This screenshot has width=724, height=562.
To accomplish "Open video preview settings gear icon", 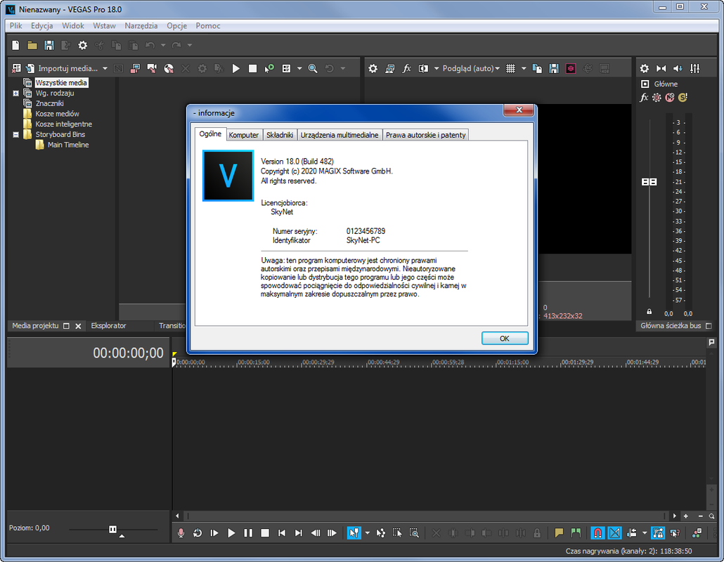I will [373, 68].
